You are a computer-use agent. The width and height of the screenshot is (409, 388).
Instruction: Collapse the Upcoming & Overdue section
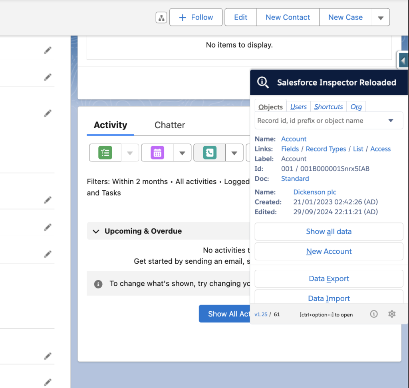coord(96,231)
